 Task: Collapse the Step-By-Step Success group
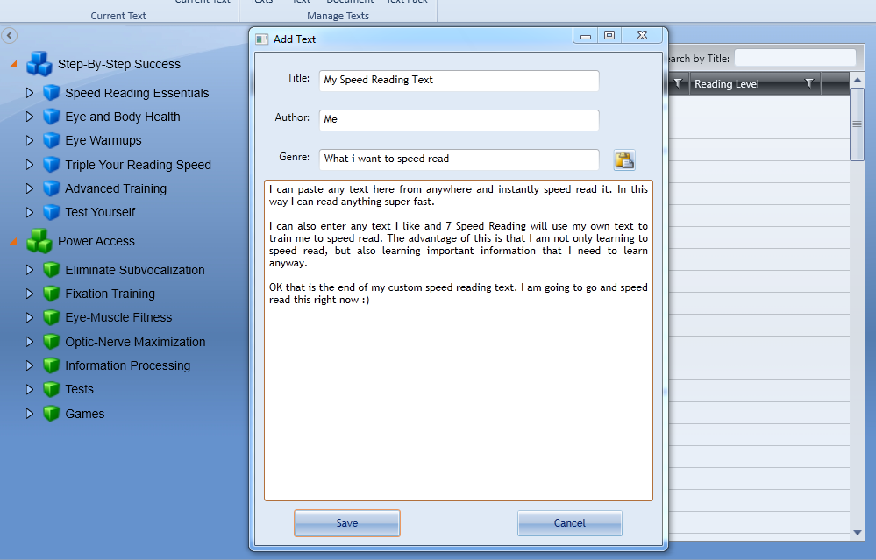(x=13, y=64)
